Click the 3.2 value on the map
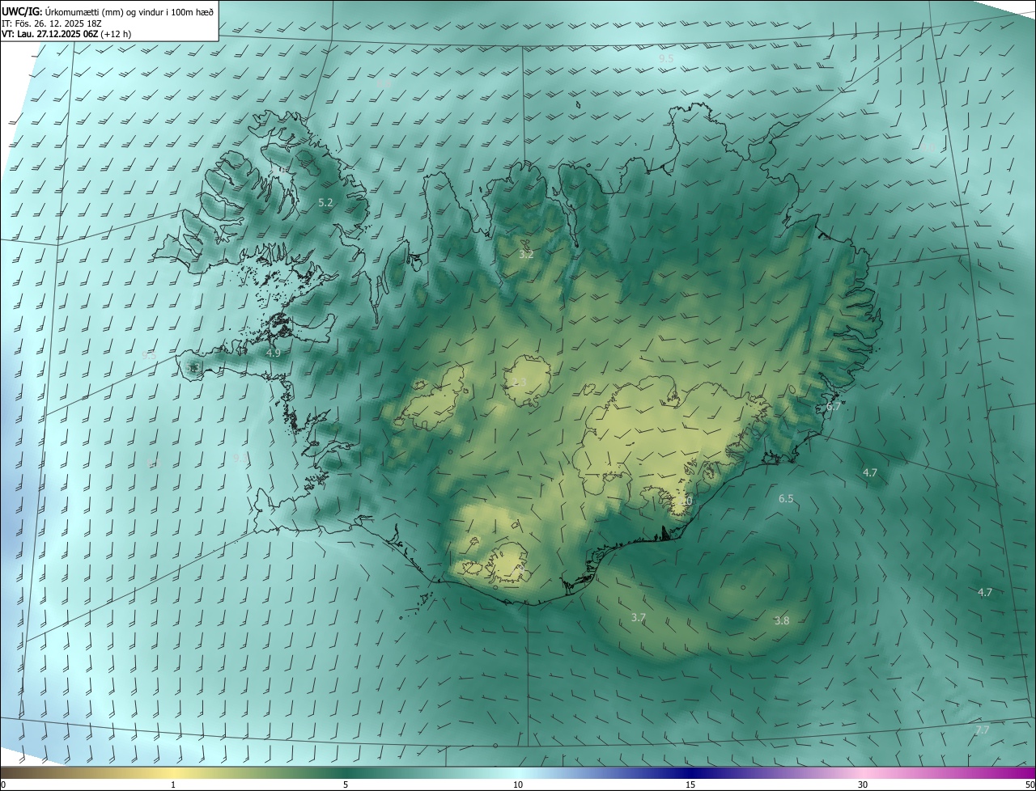Image resolution: width=1036 pixels, height=791 pixels. pyautogui.click(x=526, y=254)
